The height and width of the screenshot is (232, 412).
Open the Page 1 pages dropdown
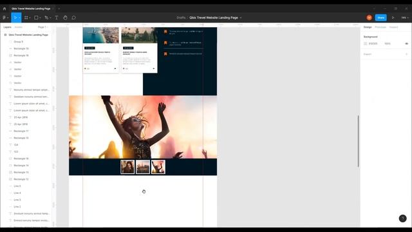(43, 27)
